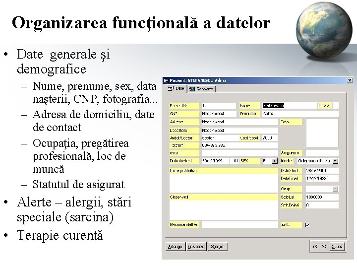Image resolution: width=357 pixels, height=268 pixels.
Task: Click the Prenume input field
Action: (300, 114)
